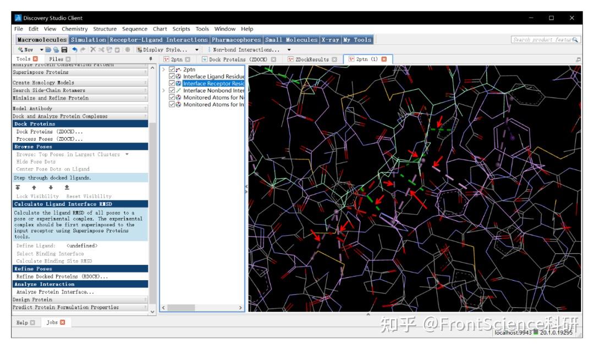Click Dock Proteins (ZDOCK)... link
The width and height of the screenshot is (594, 349).
pyautogui.click(x=50, y=132)
